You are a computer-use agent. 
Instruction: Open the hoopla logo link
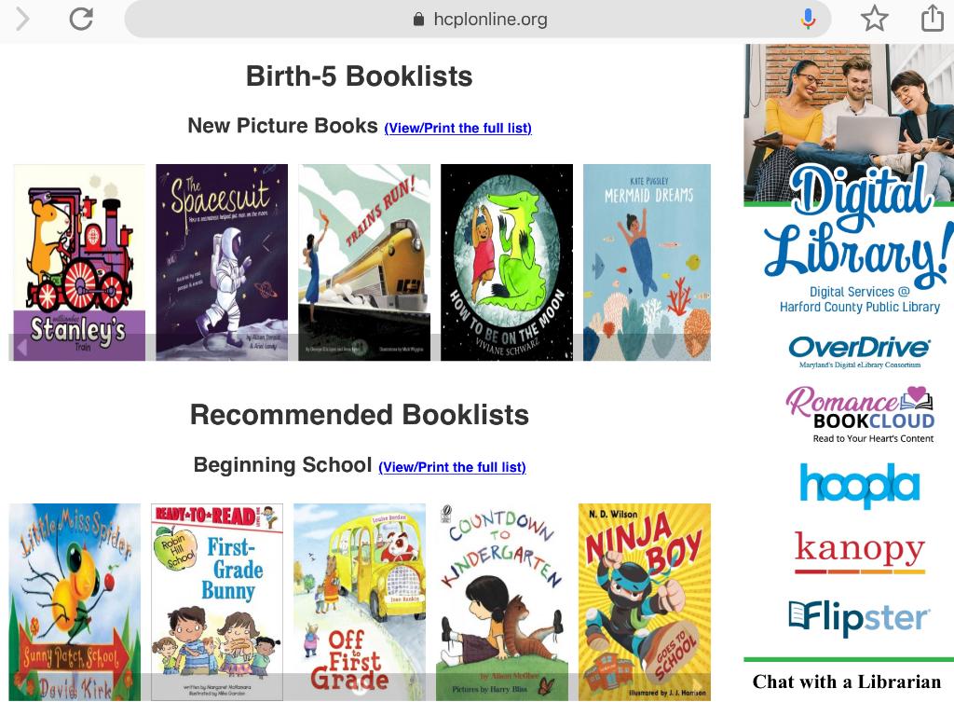pos(859,485)
